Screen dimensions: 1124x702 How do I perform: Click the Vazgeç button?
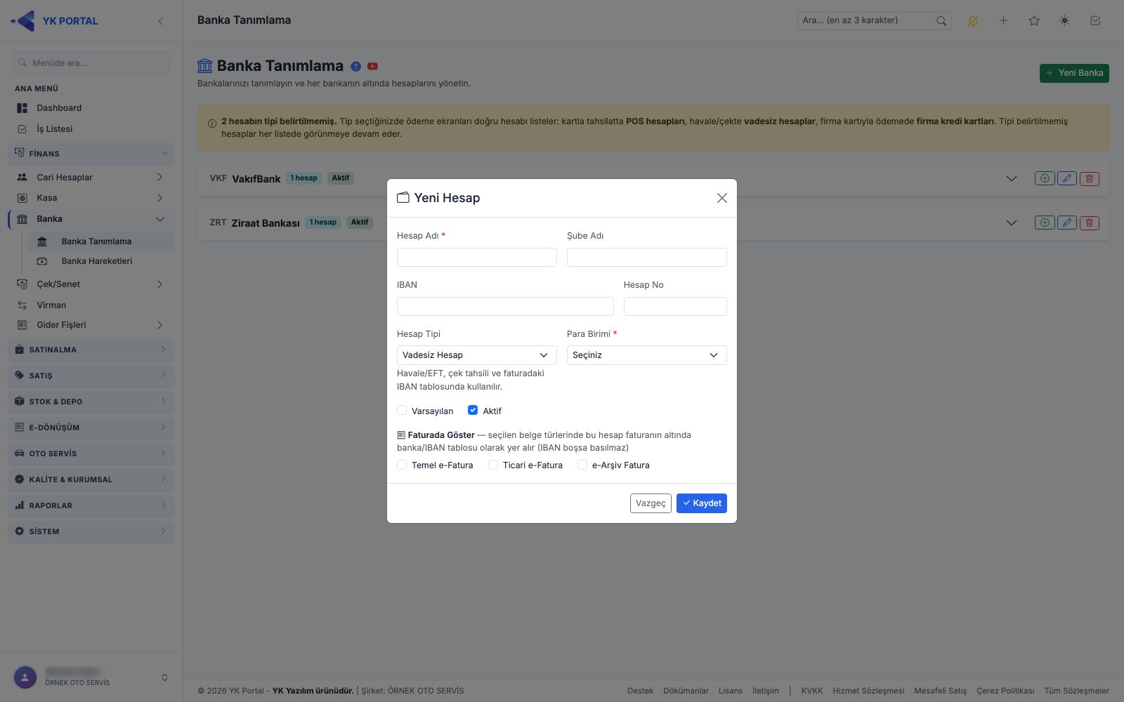click(651, 503)
